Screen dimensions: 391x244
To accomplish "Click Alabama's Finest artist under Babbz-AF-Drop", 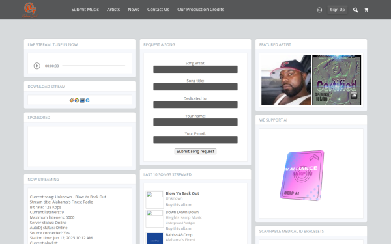I will (181, 239).
